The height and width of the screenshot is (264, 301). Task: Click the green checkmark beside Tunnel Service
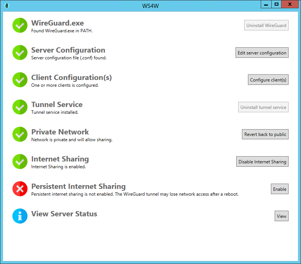20,107
